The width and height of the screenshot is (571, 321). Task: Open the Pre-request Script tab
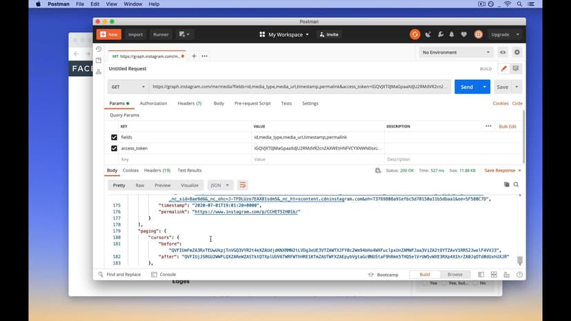252,103
